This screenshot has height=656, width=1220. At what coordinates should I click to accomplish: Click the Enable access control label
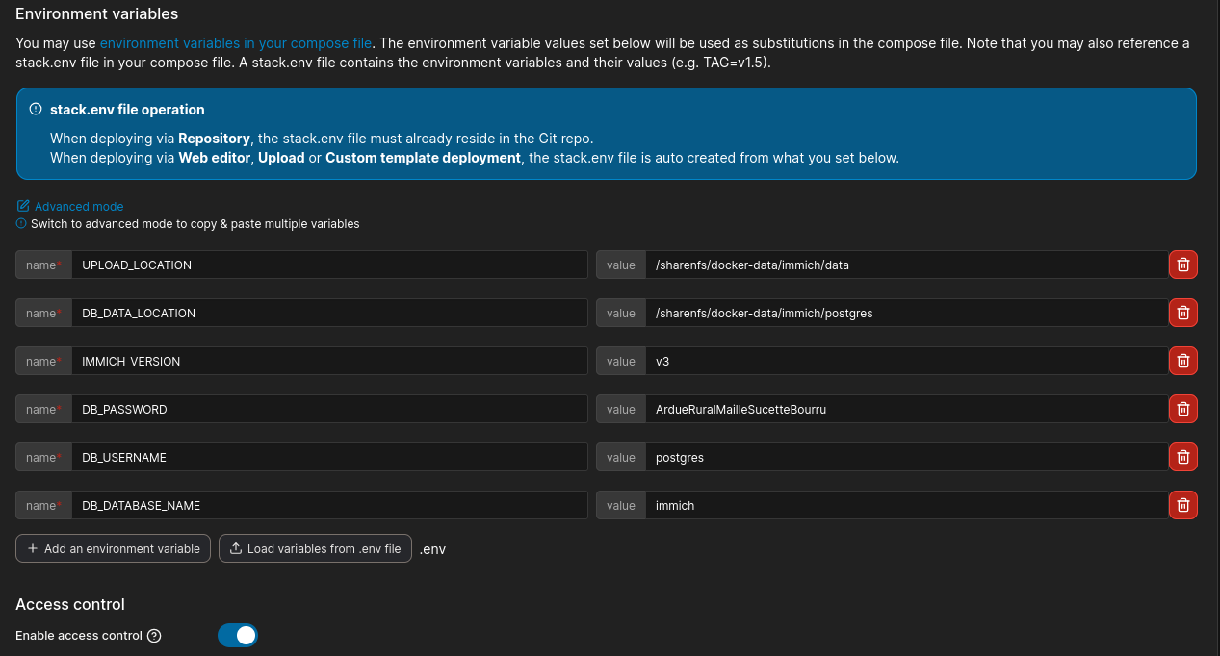(79, 636)
